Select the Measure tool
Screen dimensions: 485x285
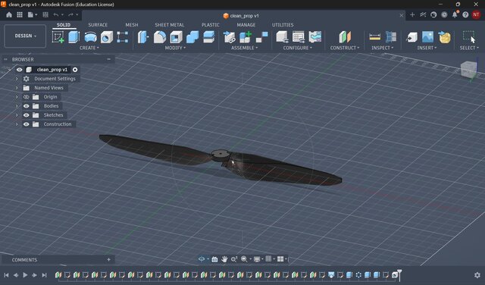[x=375, y=37]
